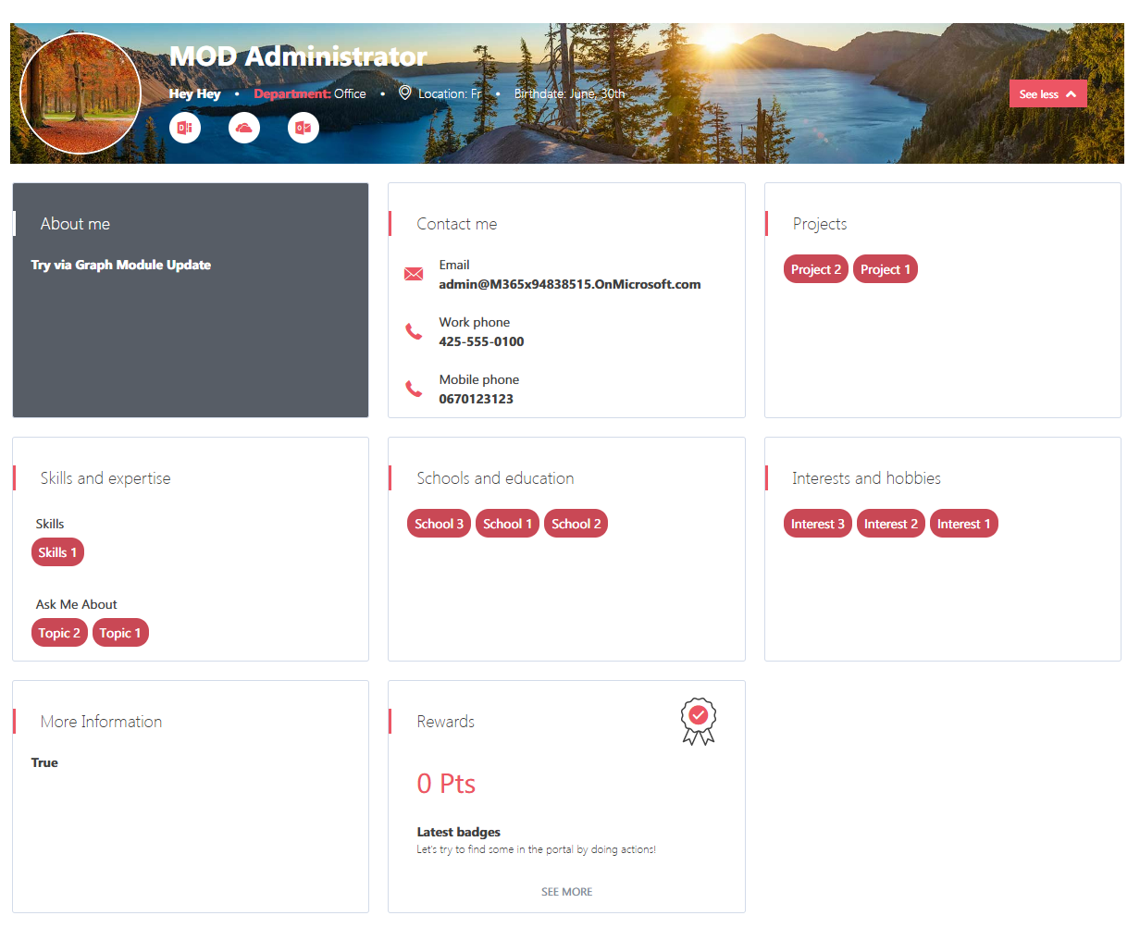Viewport: 1140px width, 928px height.
Task: Click the Skills label above Skills 1
Action: click(50, 524)
